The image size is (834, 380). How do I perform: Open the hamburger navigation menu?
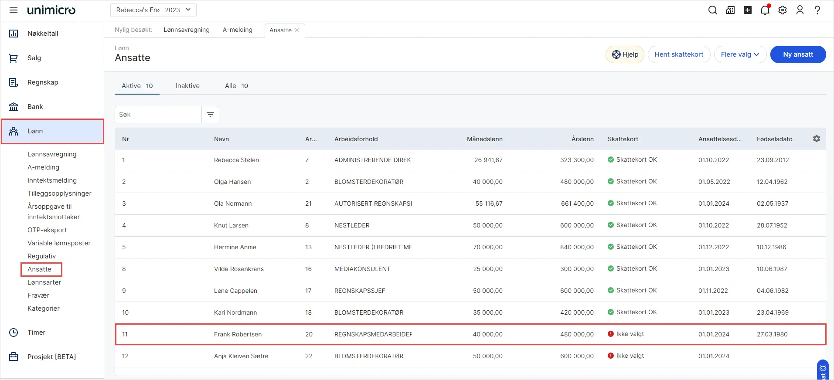[14, 10]
